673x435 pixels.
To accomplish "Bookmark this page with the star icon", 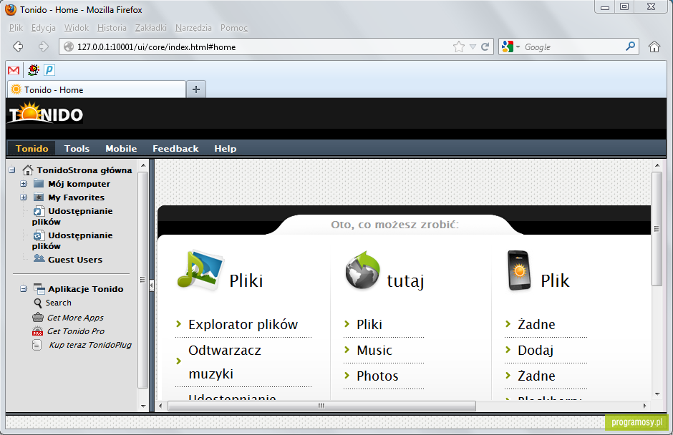I will point(459,47).
